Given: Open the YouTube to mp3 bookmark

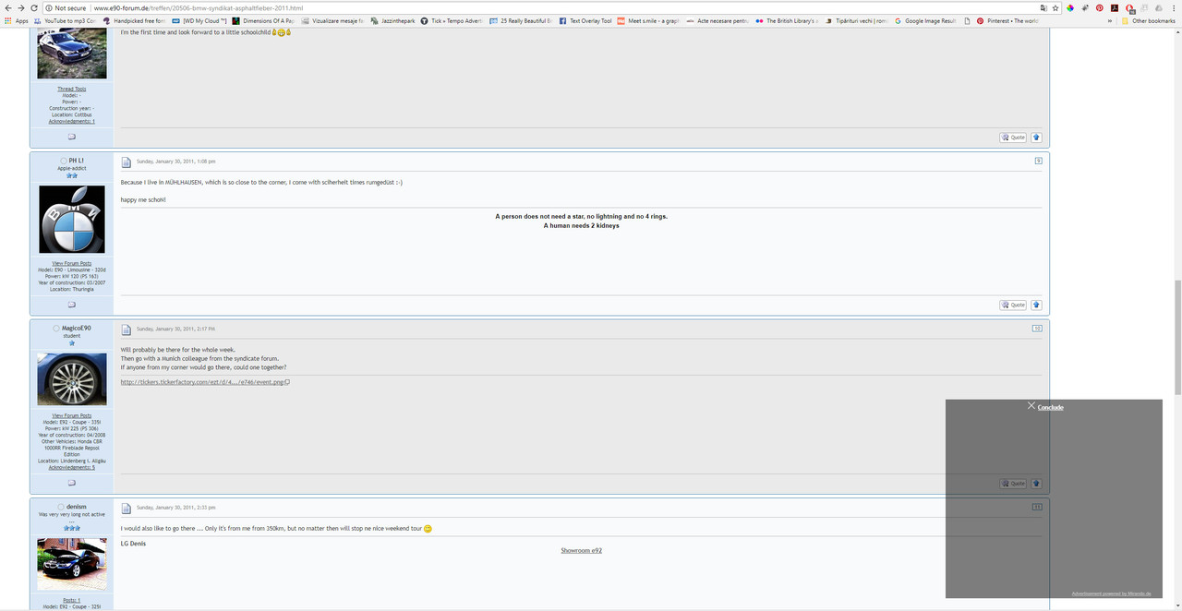Looking at the screenshot, I should pos(64,20).
